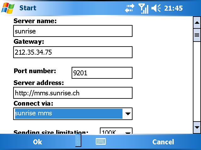
Task: Click the Port number label
Action: tap(35, 71)
